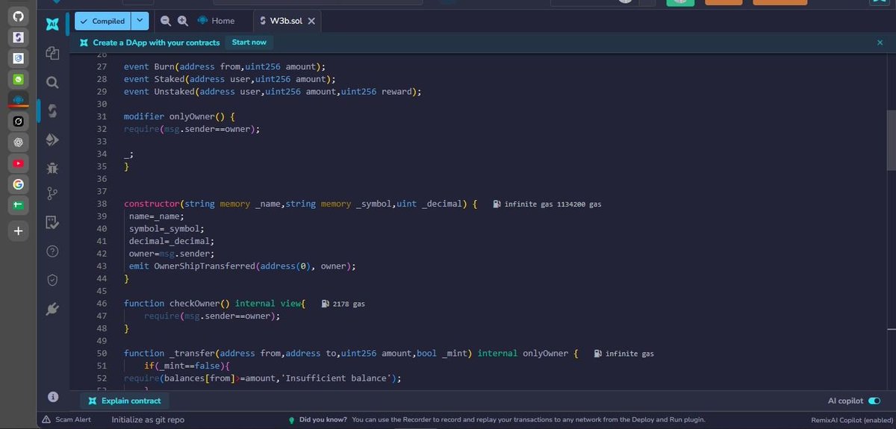Open the RemixAI assistant panel icon
The image size is (896, 429).
[52, 24]
